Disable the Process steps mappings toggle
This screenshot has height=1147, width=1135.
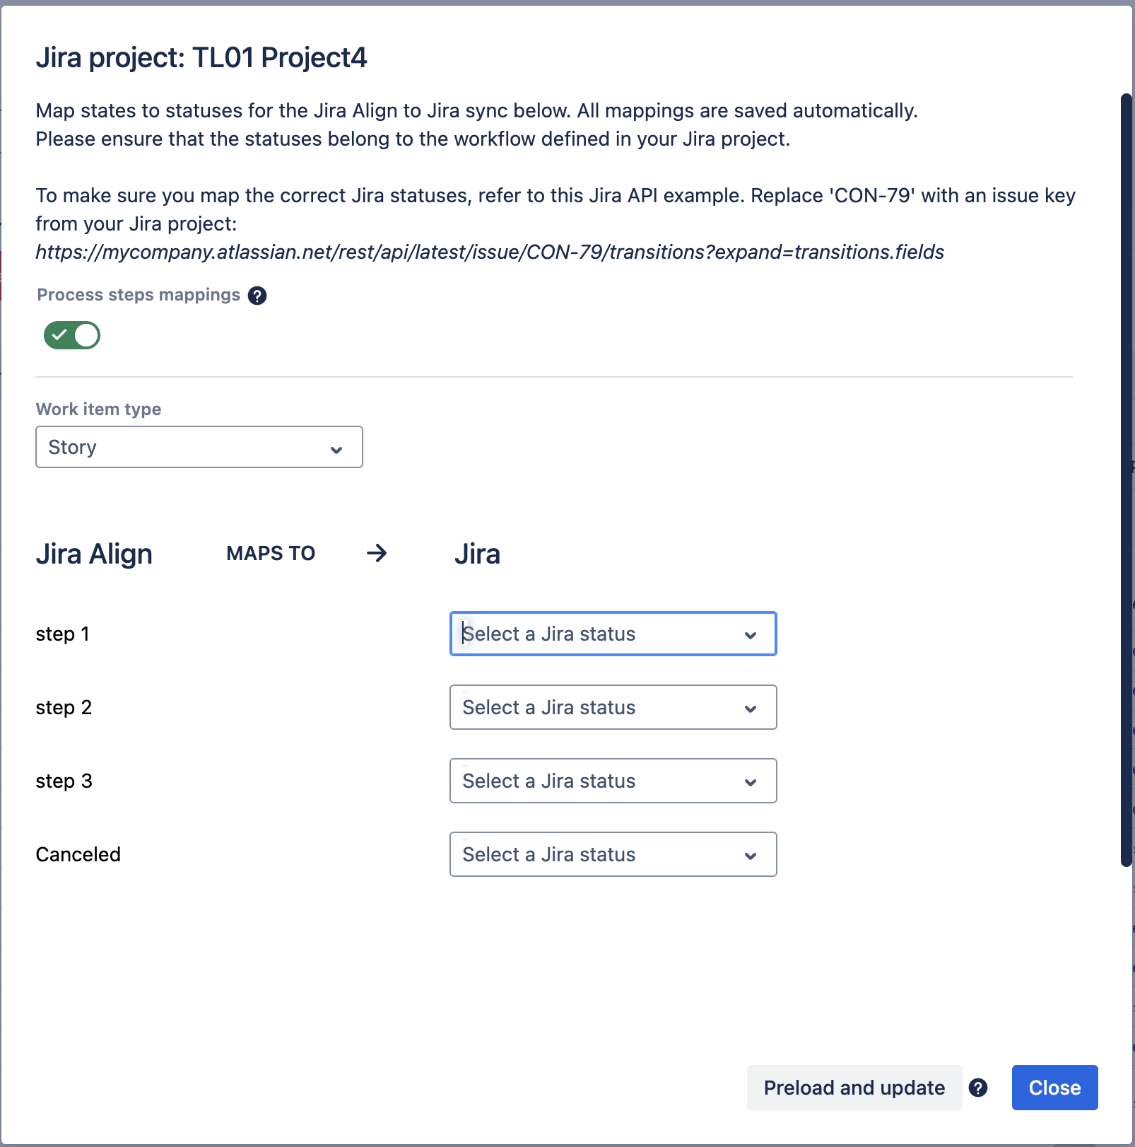[x=71, y=334]
